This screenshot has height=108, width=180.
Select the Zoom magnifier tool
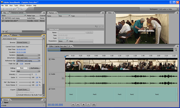click(x=21, y=9)
